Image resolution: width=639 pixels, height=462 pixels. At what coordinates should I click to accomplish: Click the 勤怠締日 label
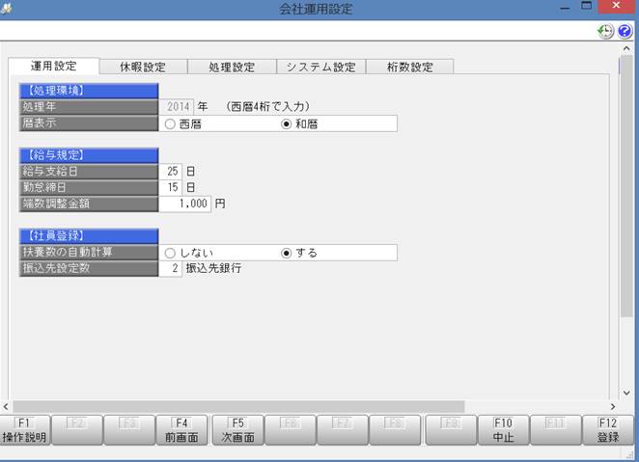tap(89, 188)
